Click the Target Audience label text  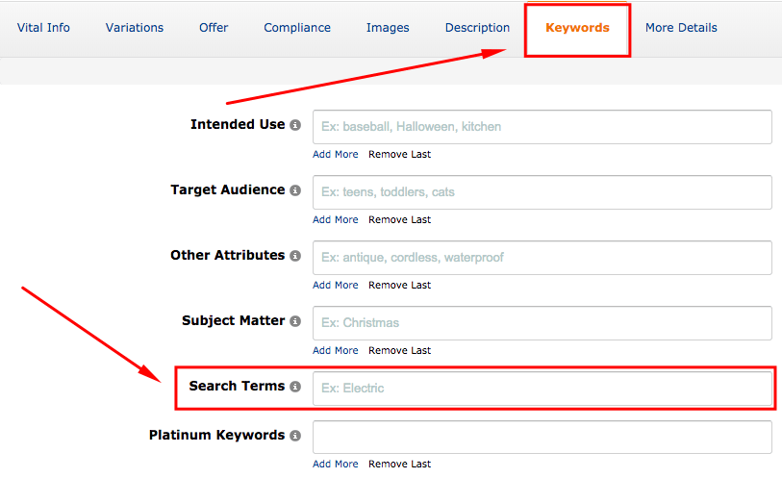point(227,189)
